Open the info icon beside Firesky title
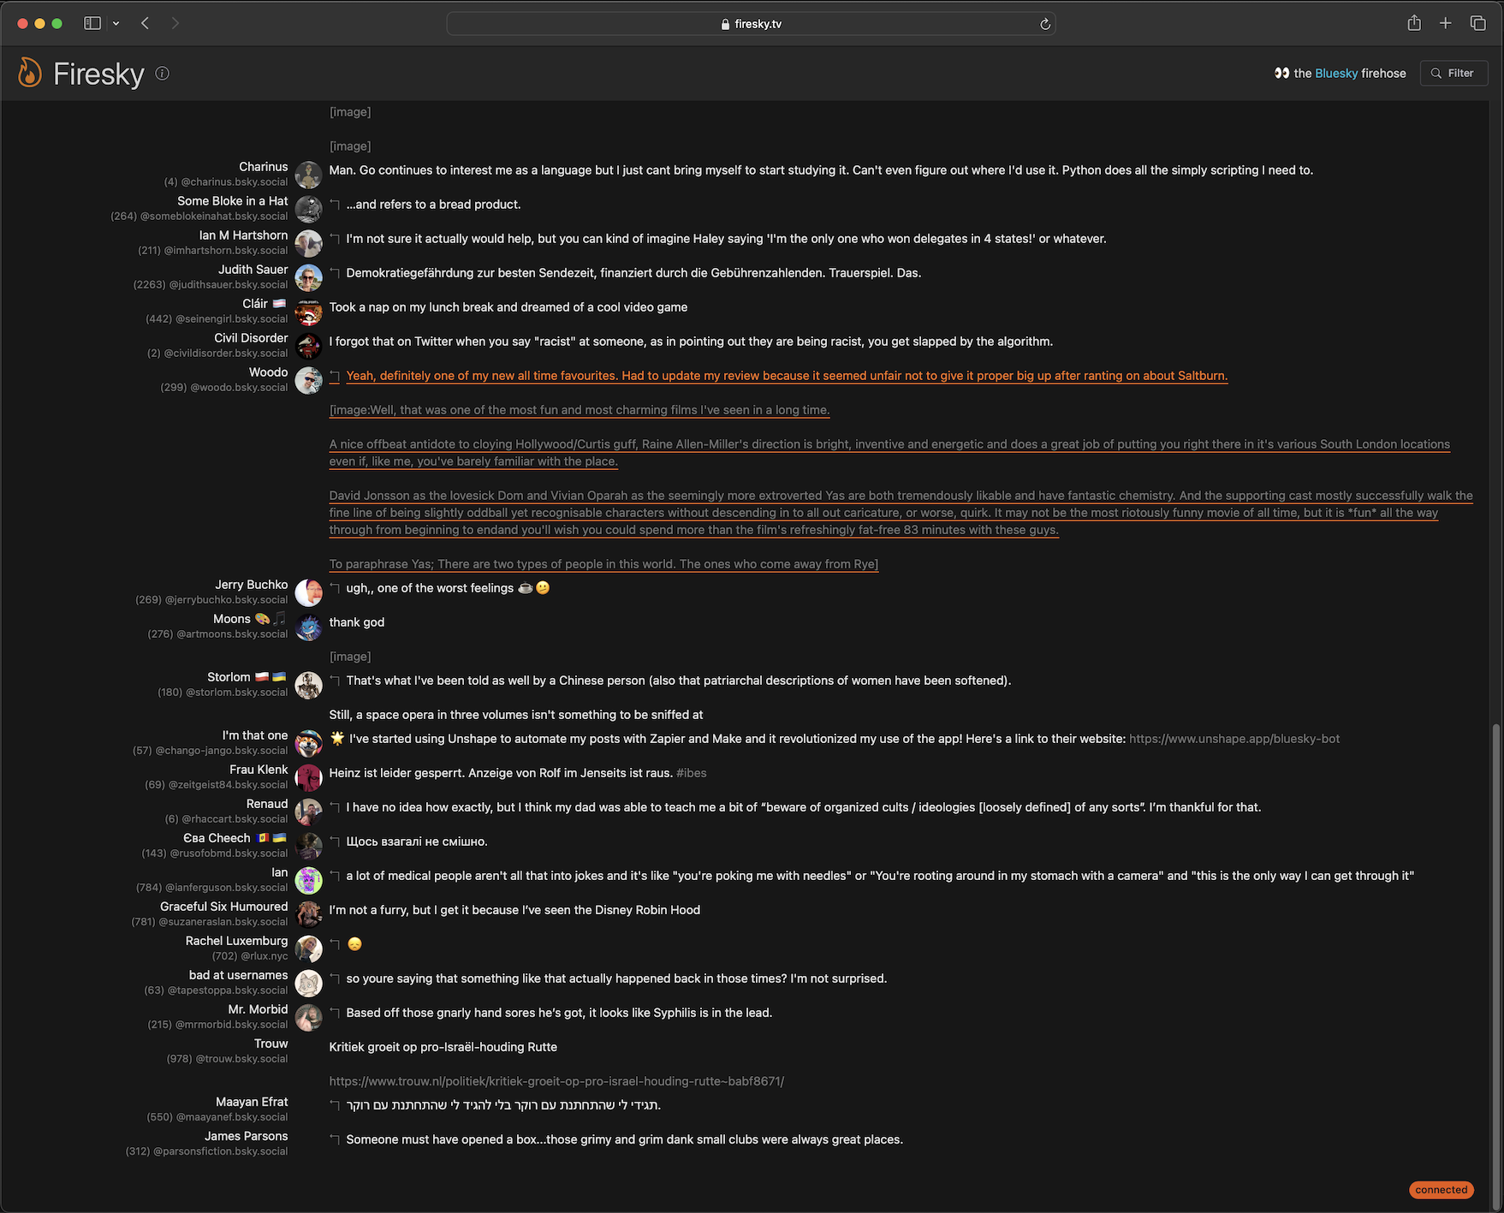Screen dimensions: 1504x1213 click(162, 74)
